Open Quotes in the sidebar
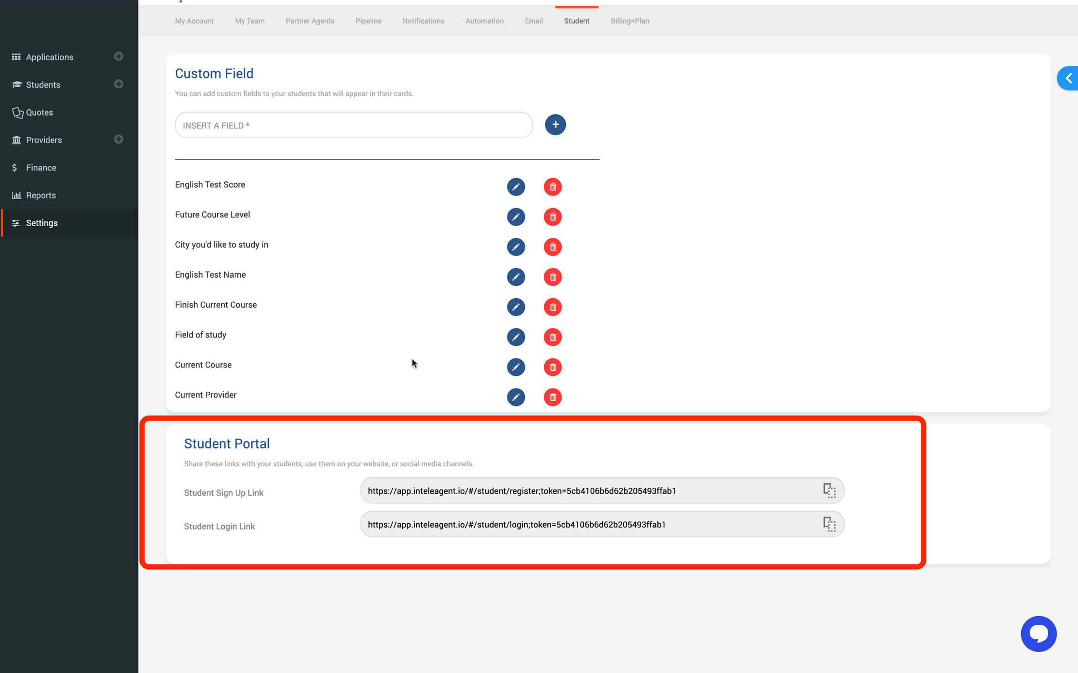This screenshot has width=1078, height=673. [39, 113]
